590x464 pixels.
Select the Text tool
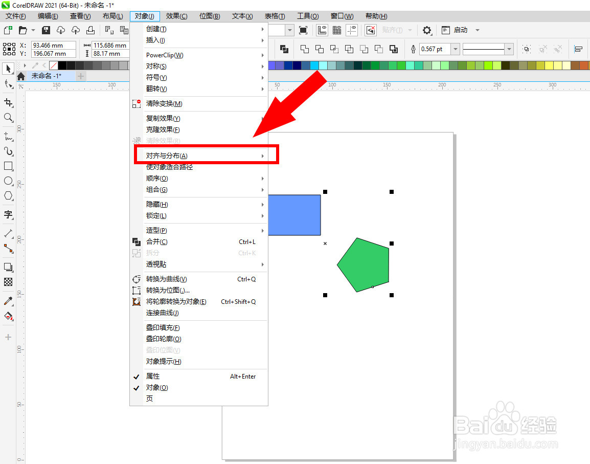(x=8, y=215)
